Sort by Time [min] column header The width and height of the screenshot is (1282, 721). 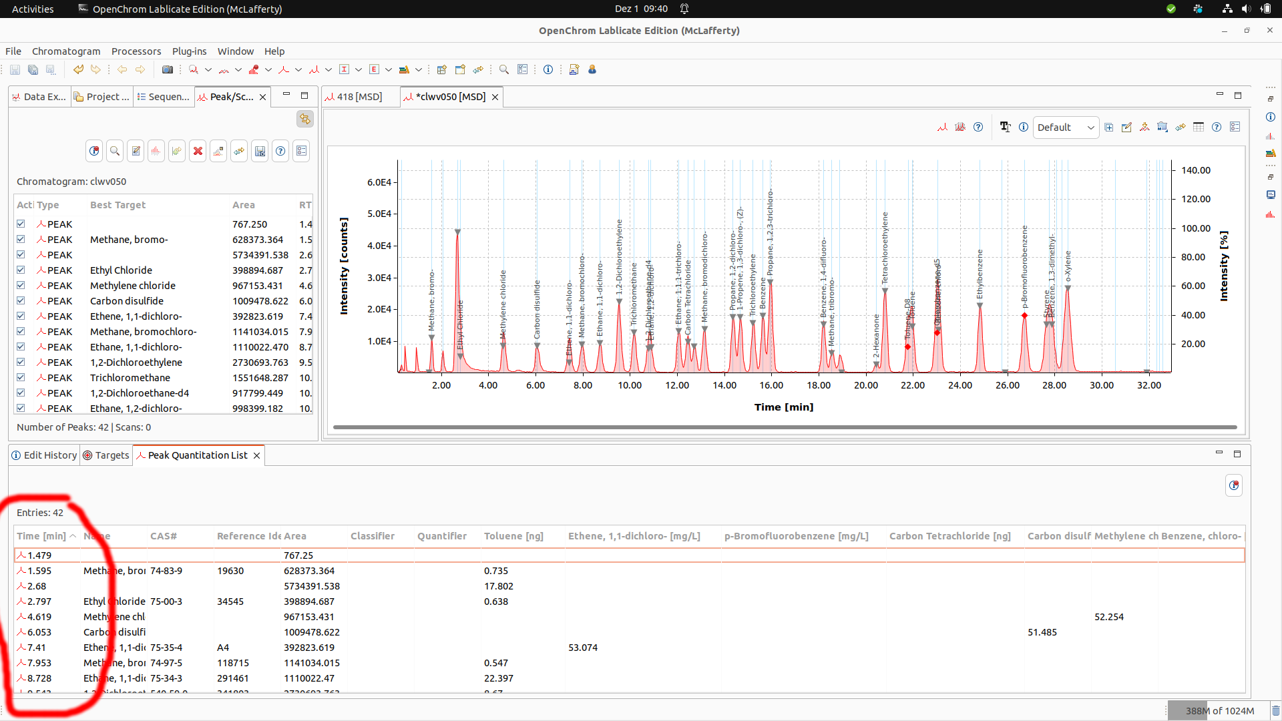click(x=47, y=536)
